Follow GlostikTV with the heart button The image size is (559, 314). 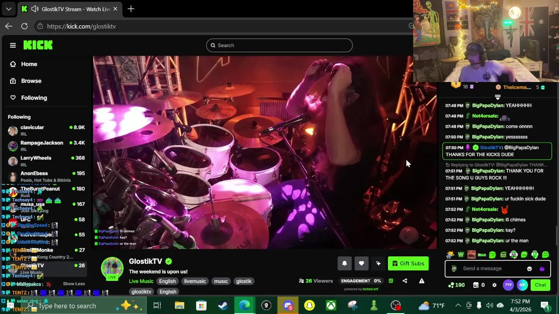tap(361, 263)
